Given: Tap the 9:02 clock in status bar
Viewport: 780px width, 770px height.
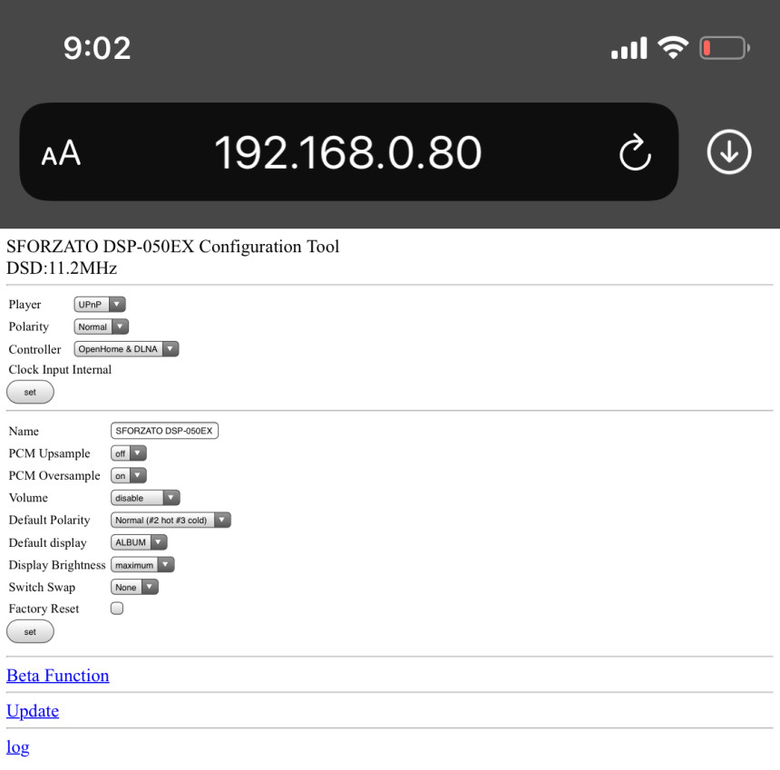Looking at the screenshot, I should point(97,48).
